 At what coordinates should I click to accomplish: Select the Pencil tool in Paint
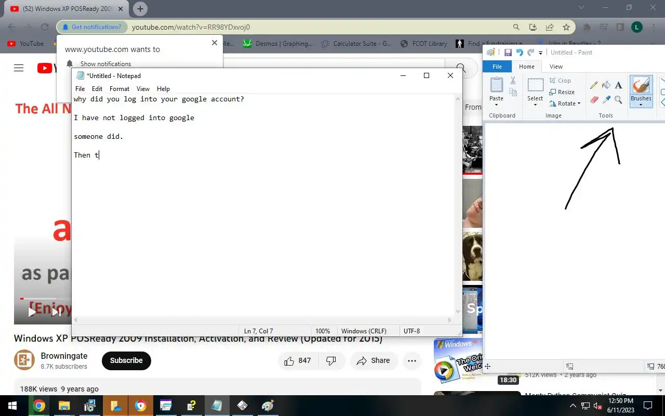(594, 85)
